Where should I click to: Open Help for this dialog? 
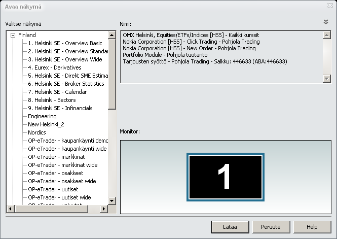tap(312, 227)
